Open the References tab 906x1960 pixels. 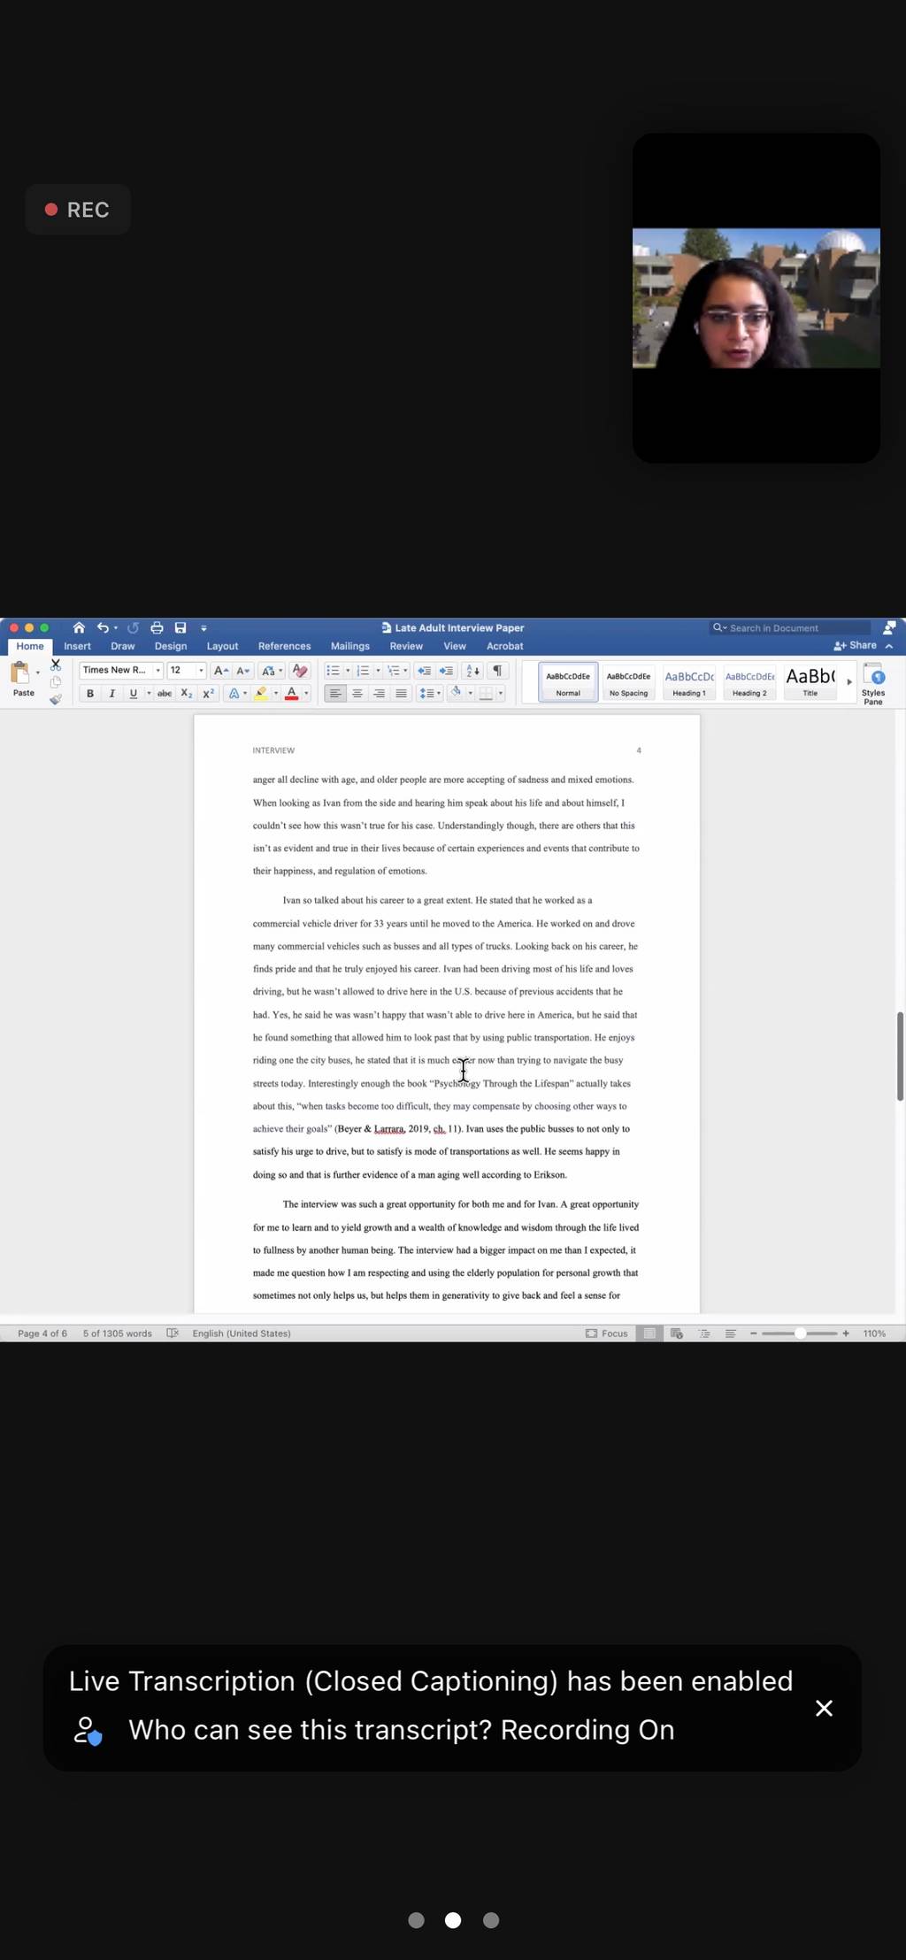coord(284,647)
